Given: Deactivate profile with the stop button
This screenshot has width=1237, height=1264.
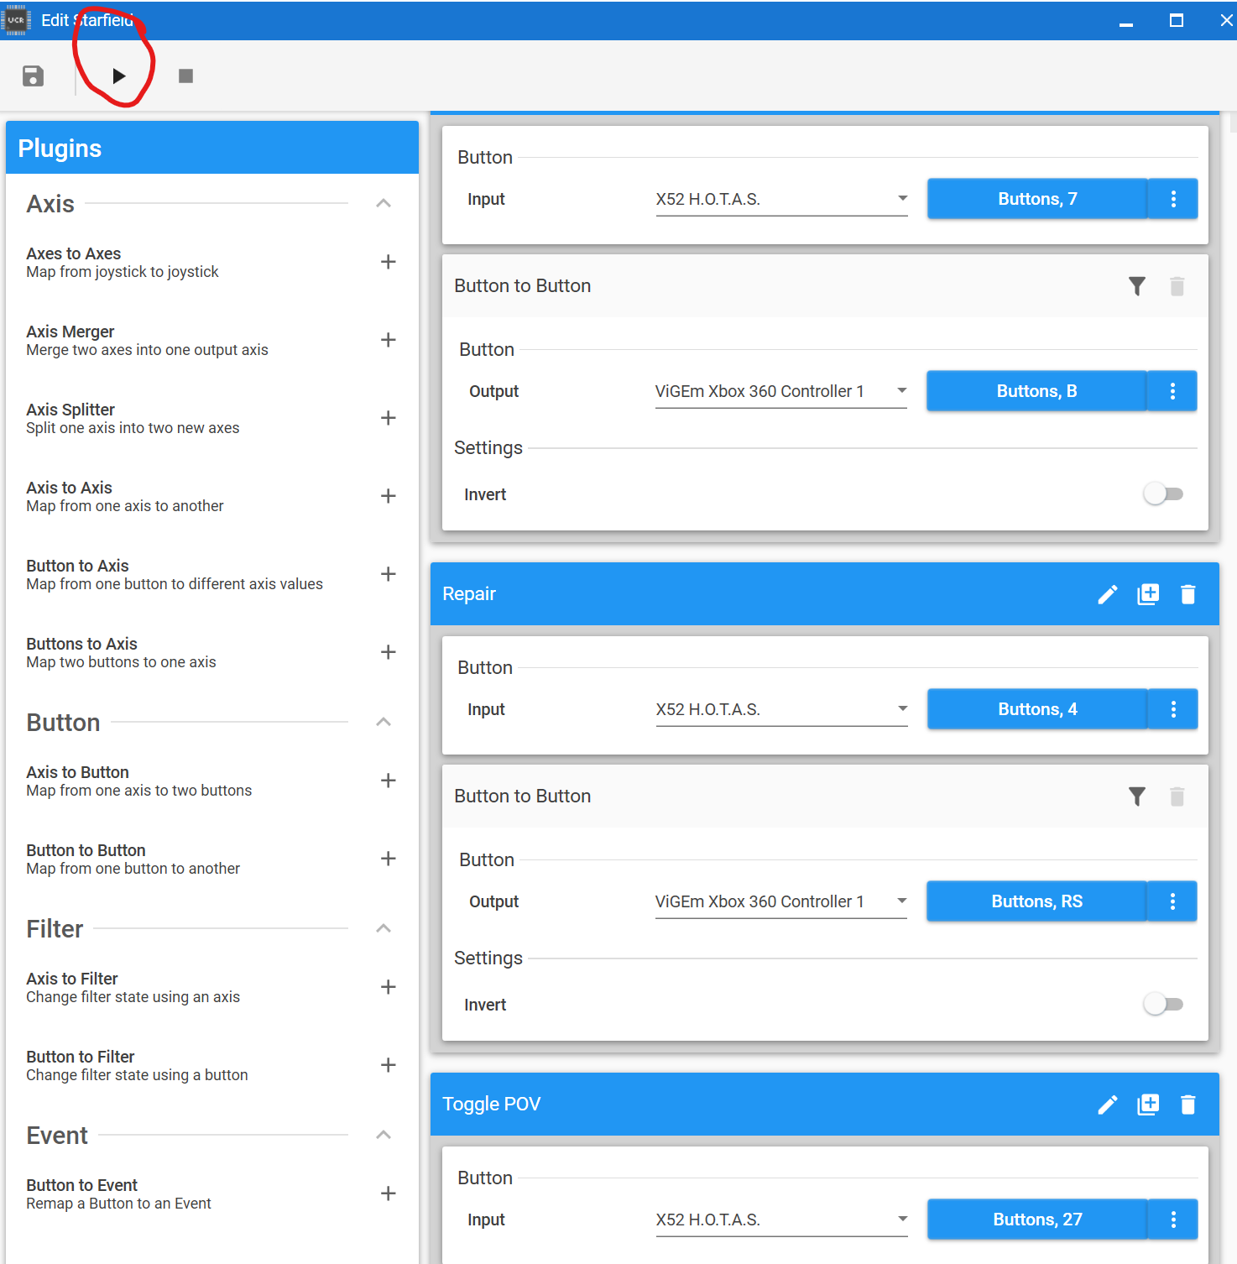Looking at the screenshot, I should 185,76.
